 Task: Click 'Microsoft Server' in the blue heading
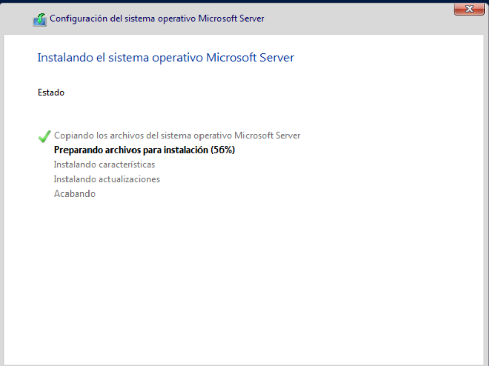[x=250, y=58]
